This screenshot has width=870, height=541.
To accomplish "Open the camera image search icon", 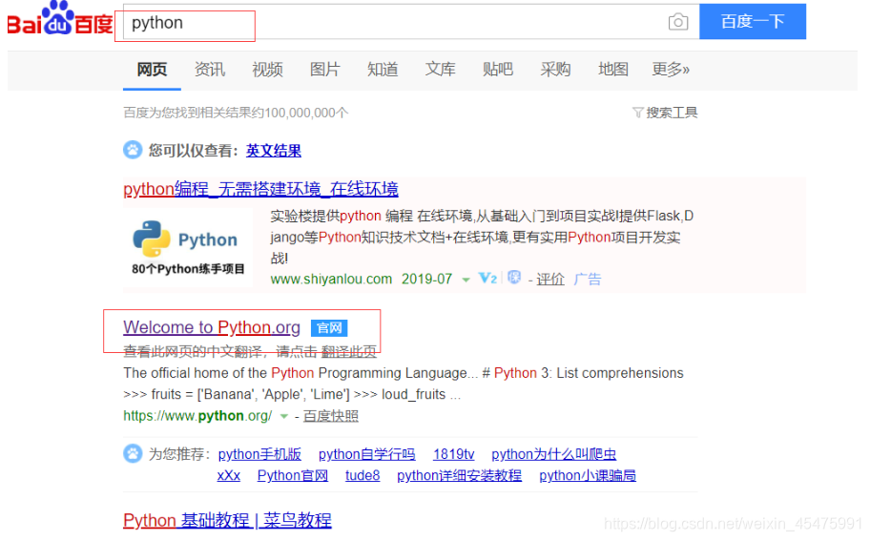I will pos(677,22).
